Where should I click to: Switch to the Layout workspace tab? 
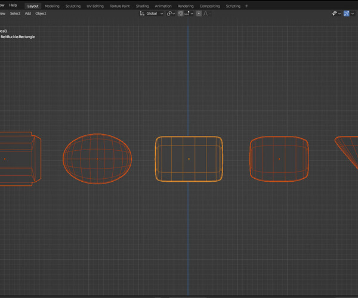[33, 6]
